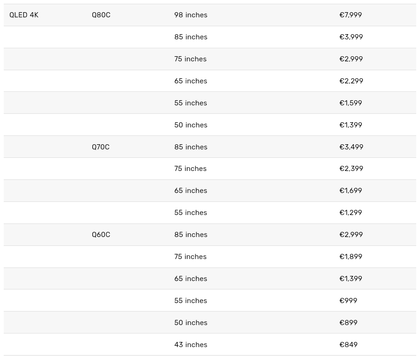Select the €1,699 price cell
419x356 pixels.
pyautogui.click(x=351, y=191)
